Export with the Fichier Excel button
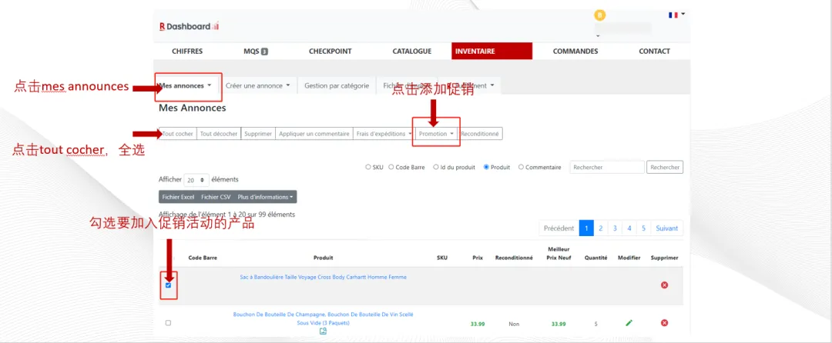The height and width of the screenshot is (343, 832). (178, 197)
